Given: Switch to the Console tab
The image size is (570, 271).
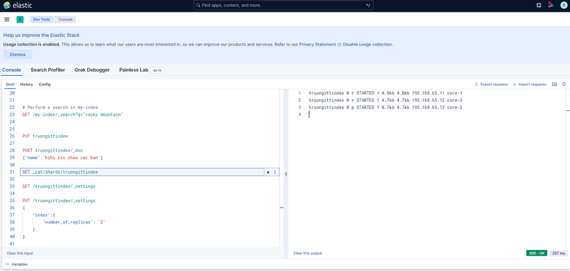Looking at the screenshot, I should click(12, 70).
